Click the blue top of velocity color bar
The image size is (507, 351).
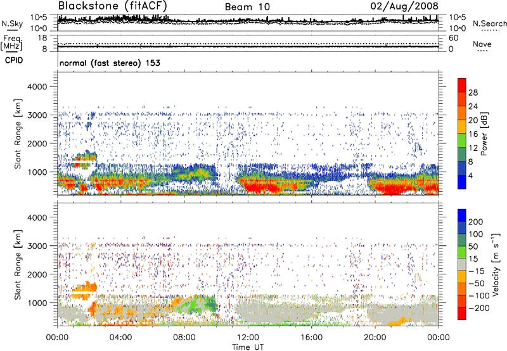point(462,215)
